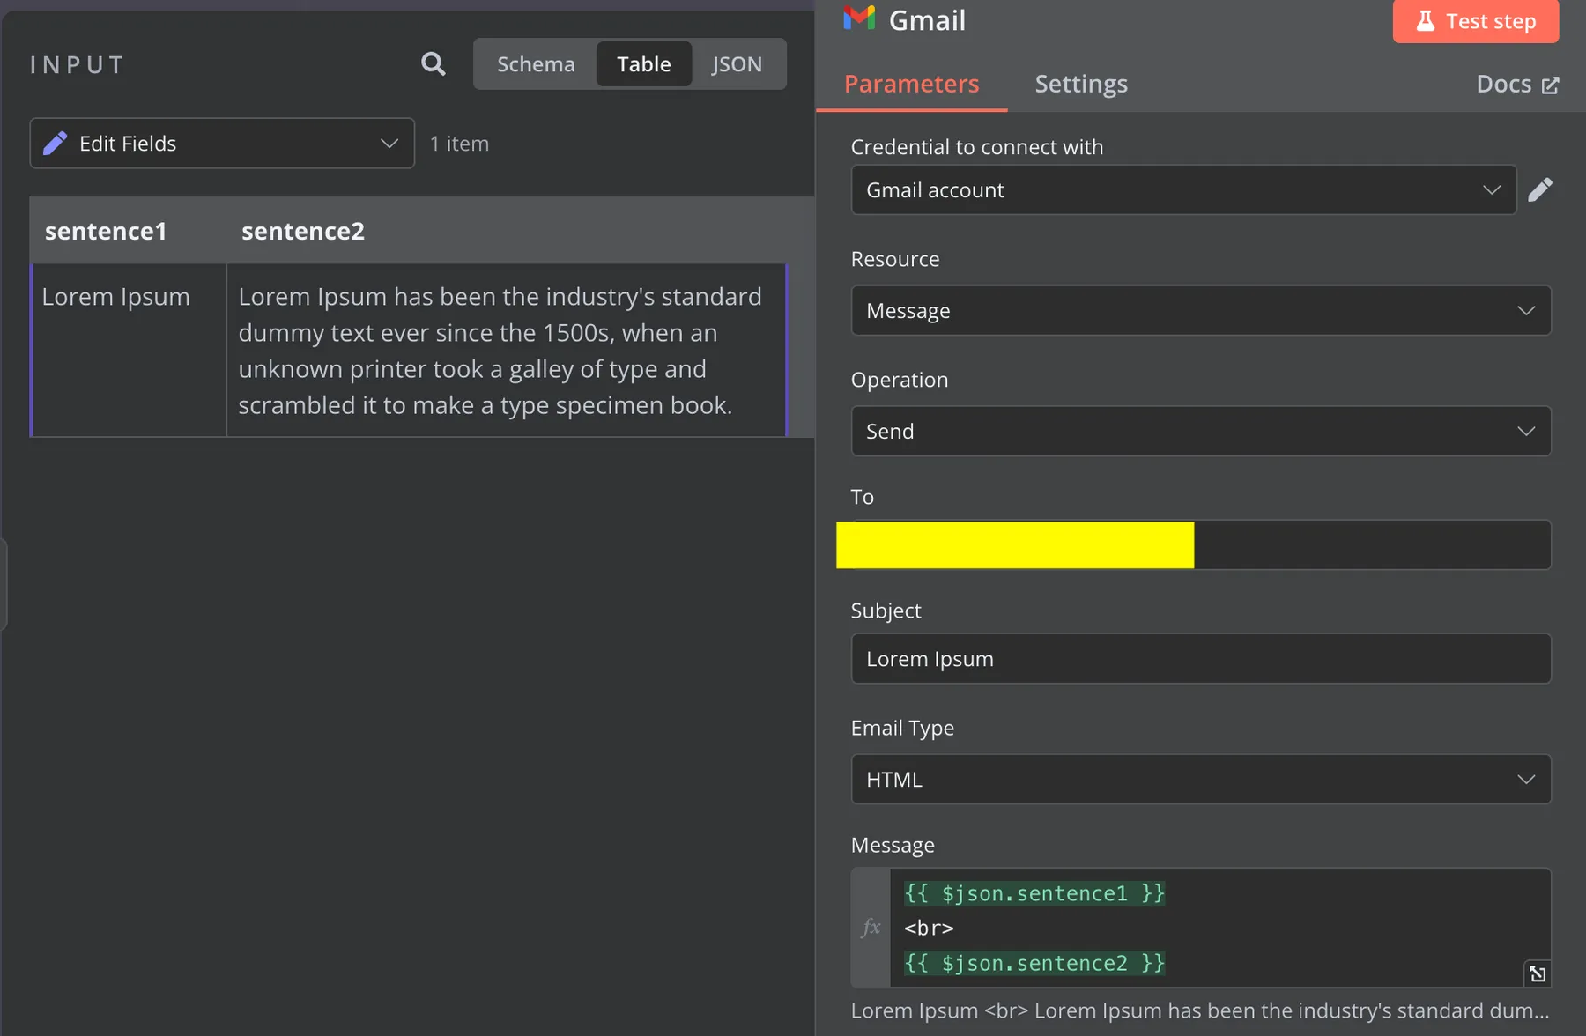
Task: Click the pencil icon to edit credential
Action: 1539,189
